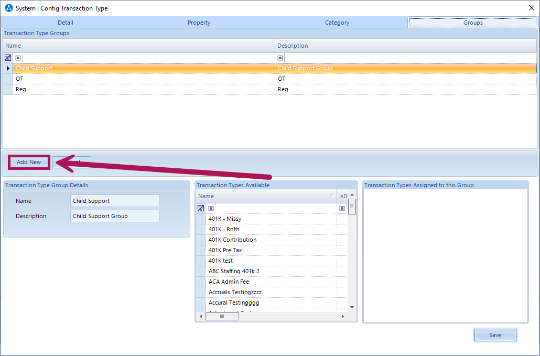Screen dimensions: 540x356
Task: Click filter editor icon in Transaction Type Groups grid
Action: click(8, 58)
